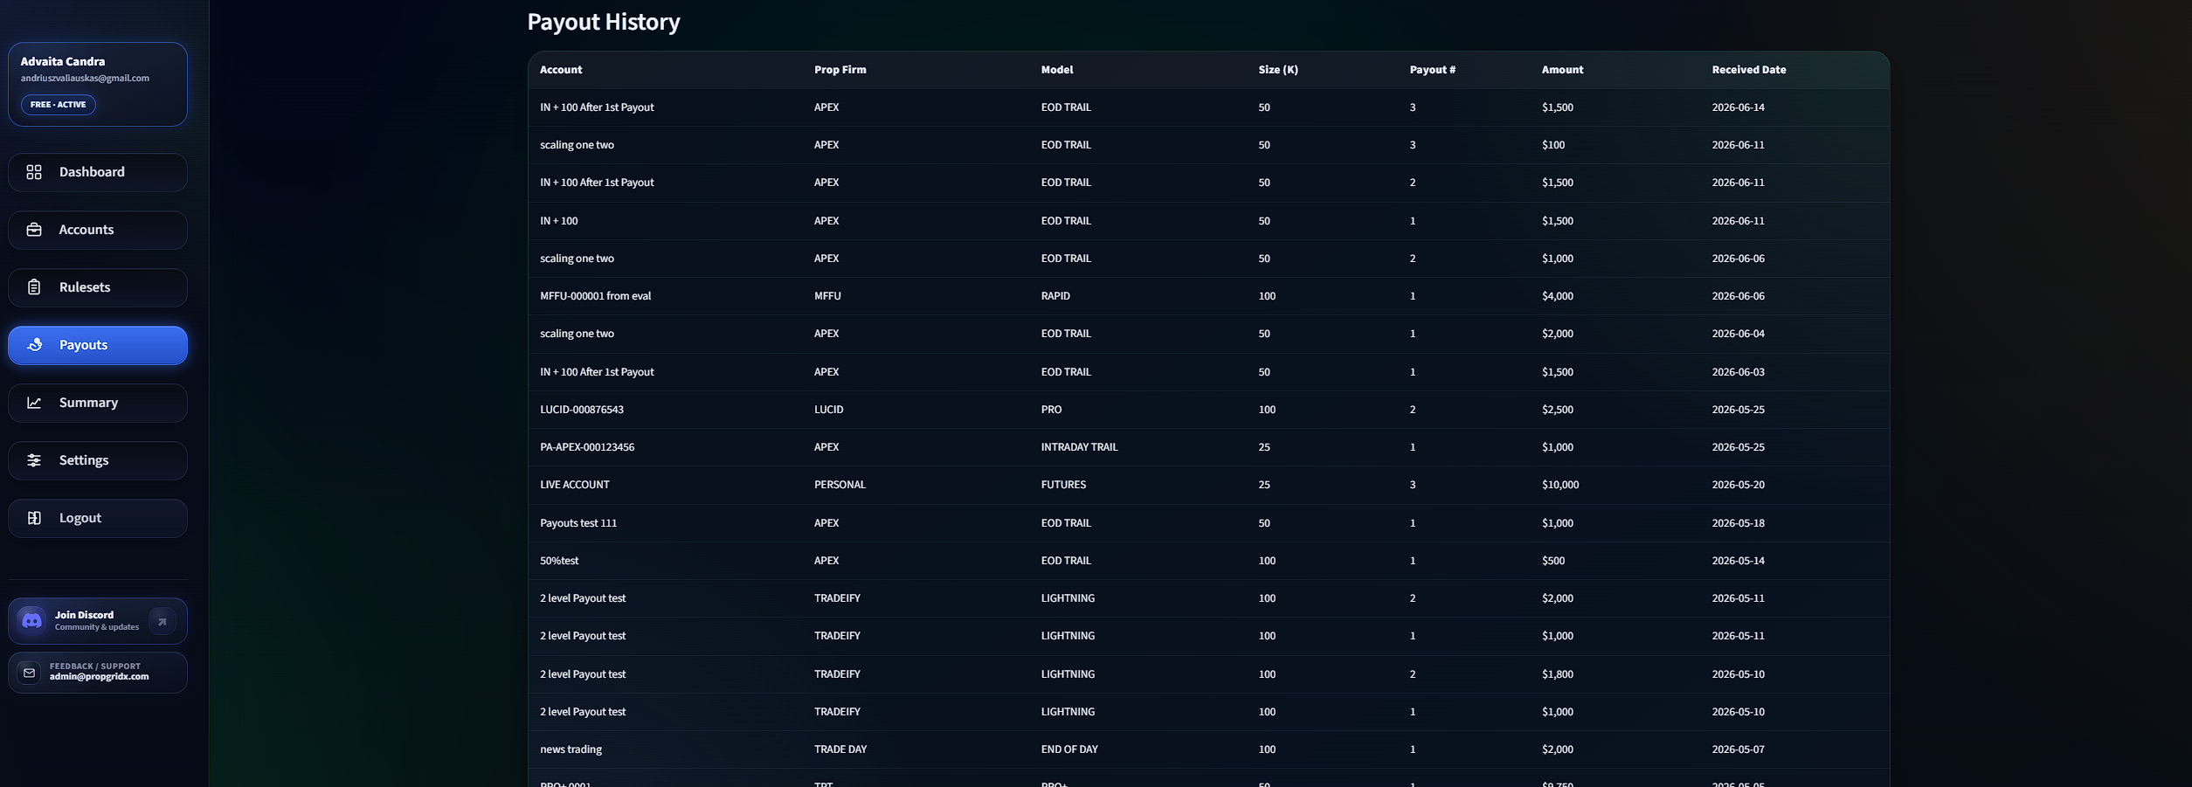Click the $500 amount cell
The height and width of the screenshot is (787, 2192).
pos(1553,561)
